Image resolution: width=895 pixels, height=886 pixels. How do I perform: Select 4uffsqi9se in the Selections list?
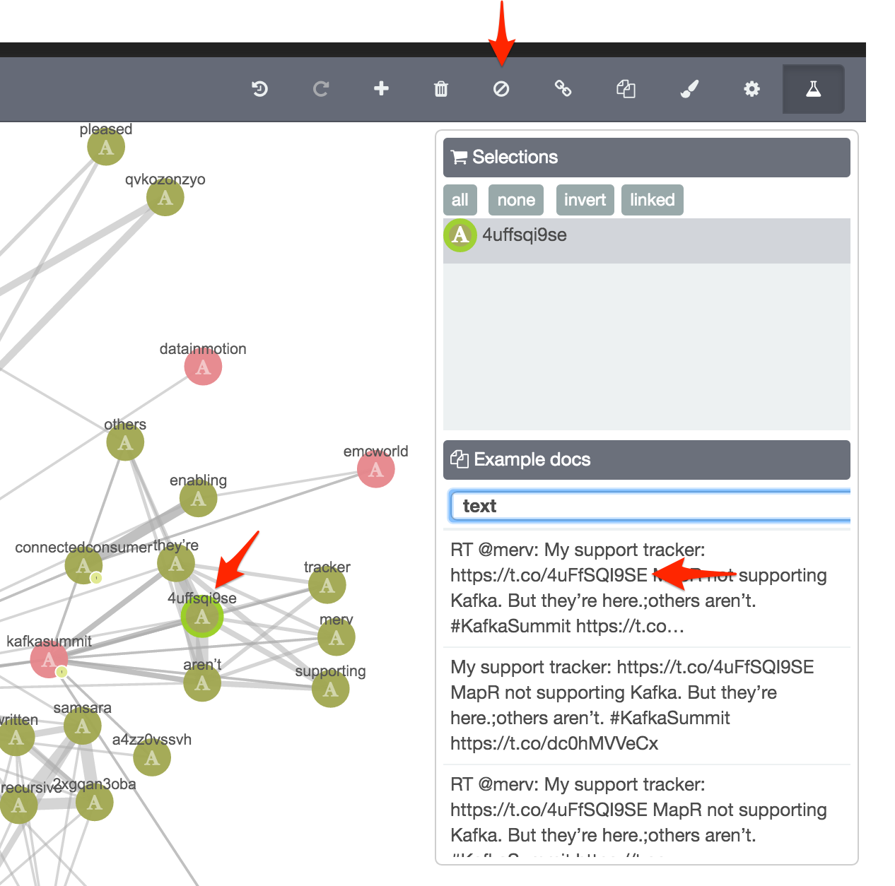(524, 235)
